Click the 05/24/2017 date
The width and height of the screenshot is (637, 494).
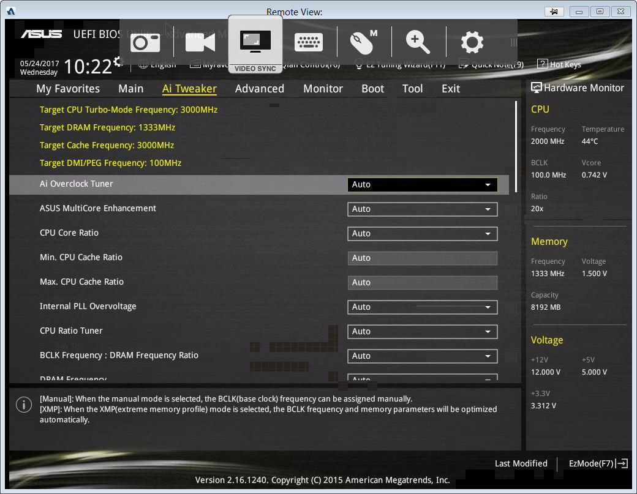(x=39, y=63)
